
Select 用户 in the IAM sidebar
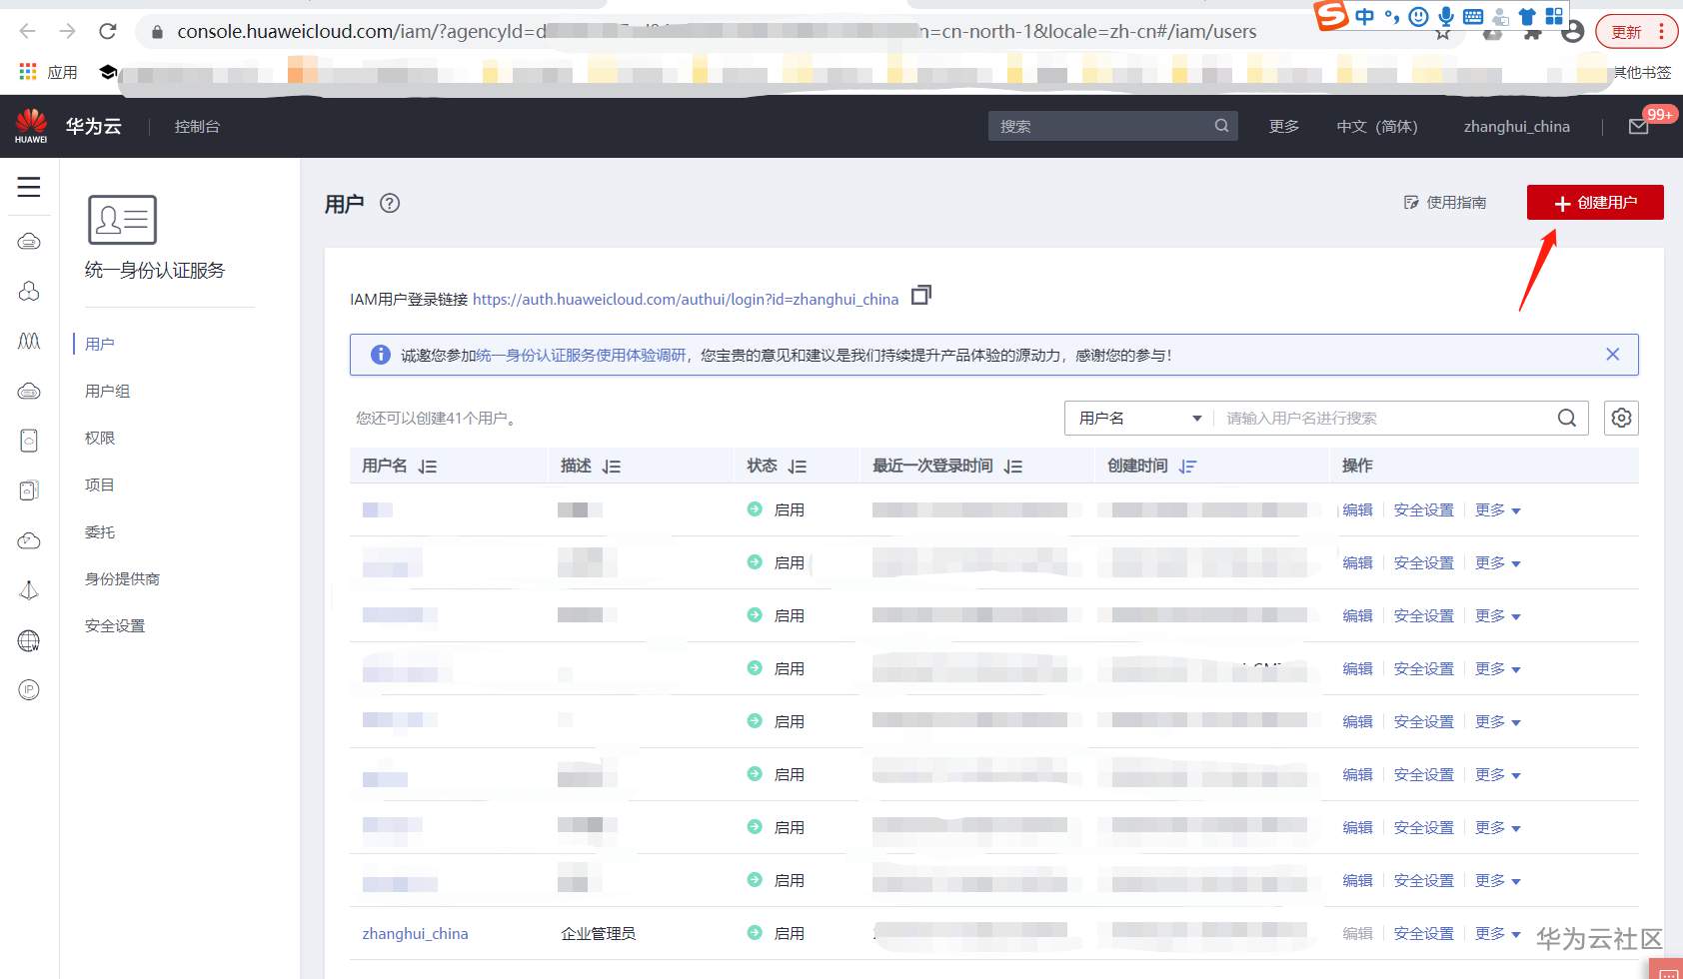pos(100,344)
